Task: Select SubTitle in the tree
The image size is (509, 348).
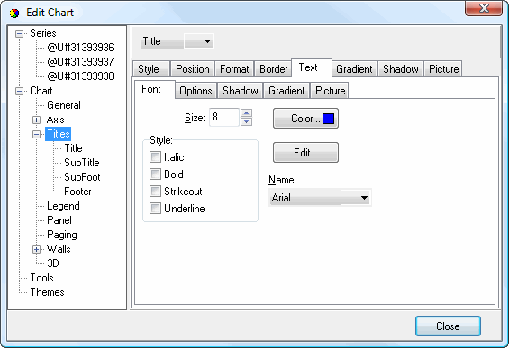Action: pyautogui.click(x=82, y=163)
